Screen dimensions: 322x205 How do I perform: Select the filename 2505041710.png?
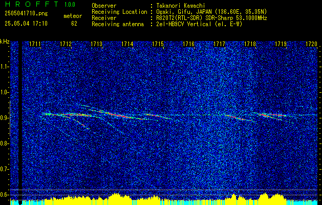coord(26,13)
